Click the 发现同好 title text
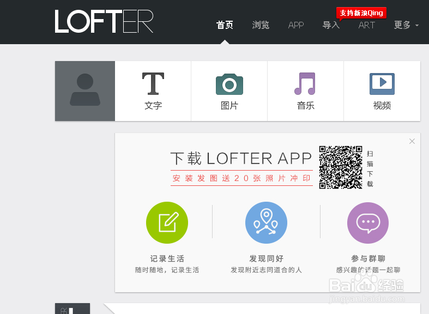The width and height of the screenshot is (429, 314). point(266,258)
